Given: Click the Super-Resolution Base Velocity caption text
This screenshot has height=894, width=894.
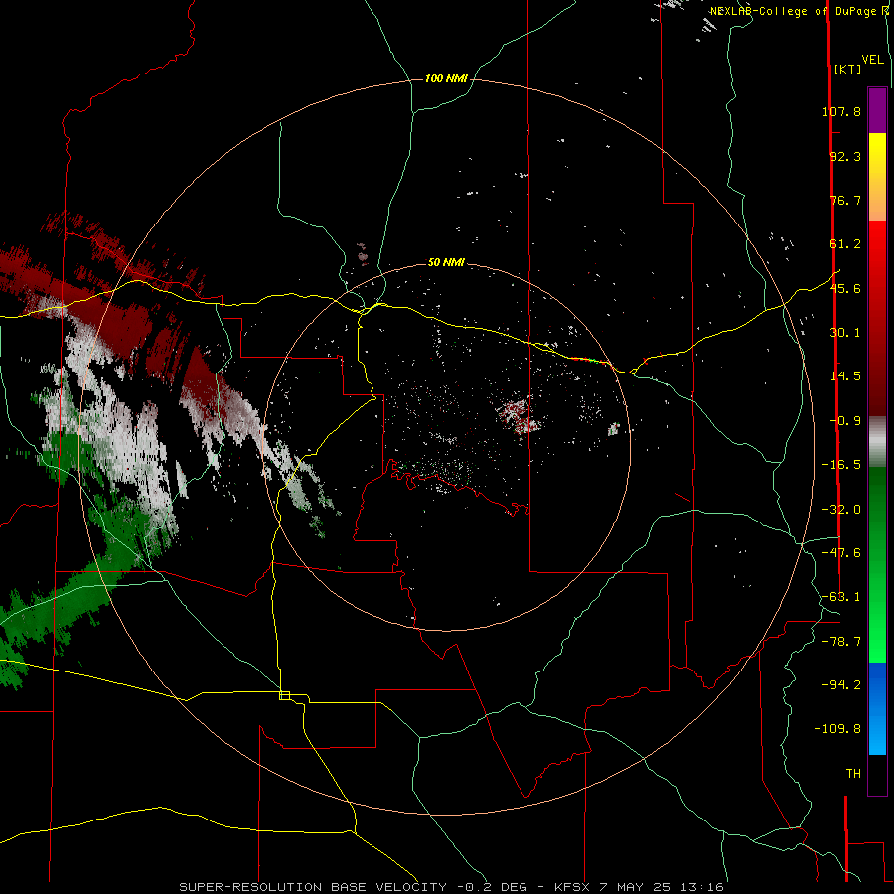Looking at the screenshot, I should point(452,887).
